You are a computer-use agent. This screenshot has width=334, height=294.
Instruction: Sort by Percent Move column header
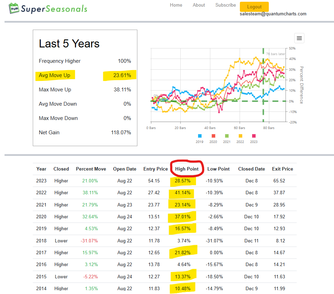pyautogui.click(x=91, y=169)
